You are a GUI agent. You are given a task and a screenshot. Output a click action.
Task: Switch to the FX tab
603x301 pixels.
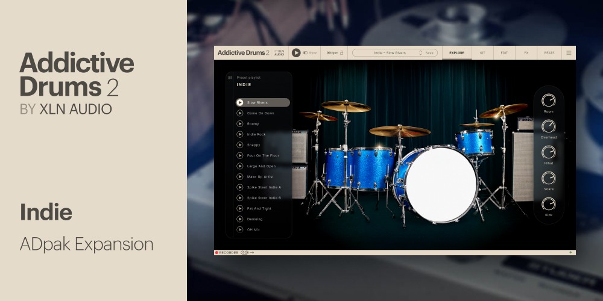(526, 53)
